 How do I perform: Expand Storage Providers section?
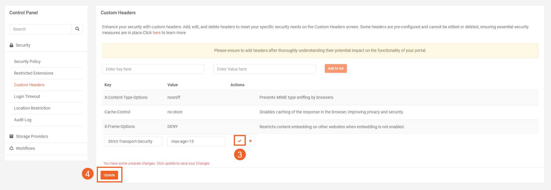32,136
